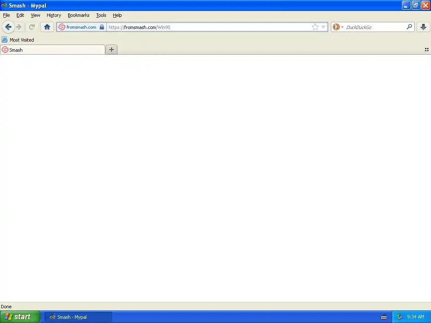431x323 pixels.
Task: Click the URL field showing fromsmash.com/Win95
Action: pos(209,27)
